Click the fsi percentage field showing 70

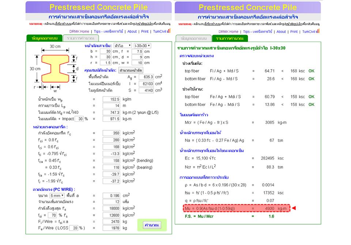52,215
